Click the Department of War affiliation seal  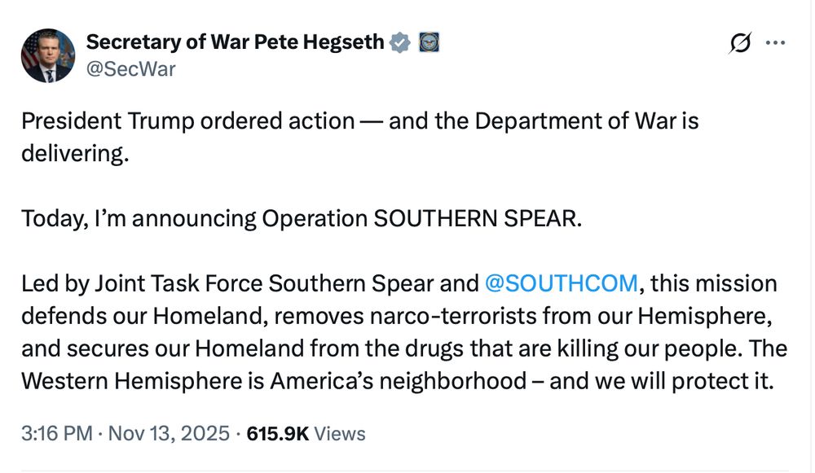tap(430, 42)
